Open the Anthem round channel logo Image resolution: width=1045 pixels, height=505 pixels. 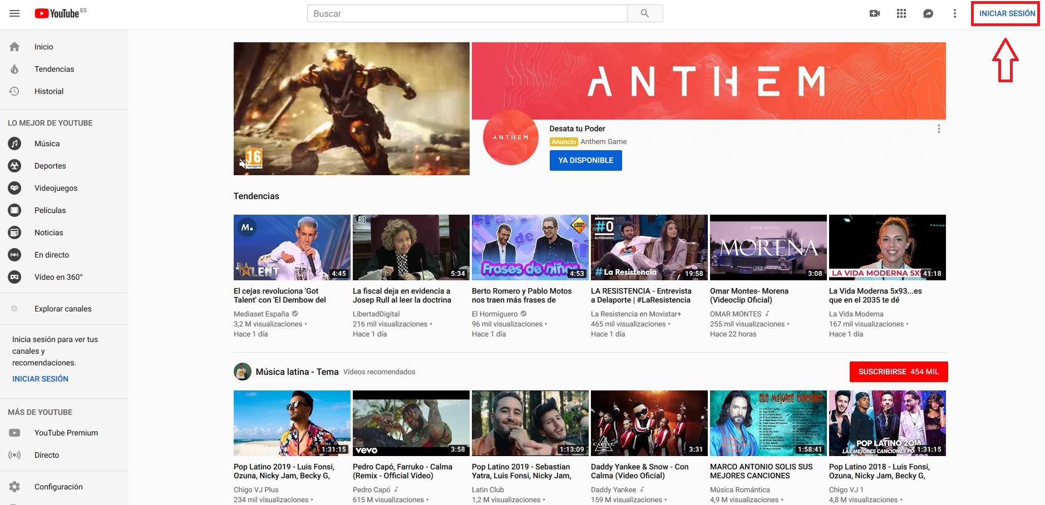511,137
